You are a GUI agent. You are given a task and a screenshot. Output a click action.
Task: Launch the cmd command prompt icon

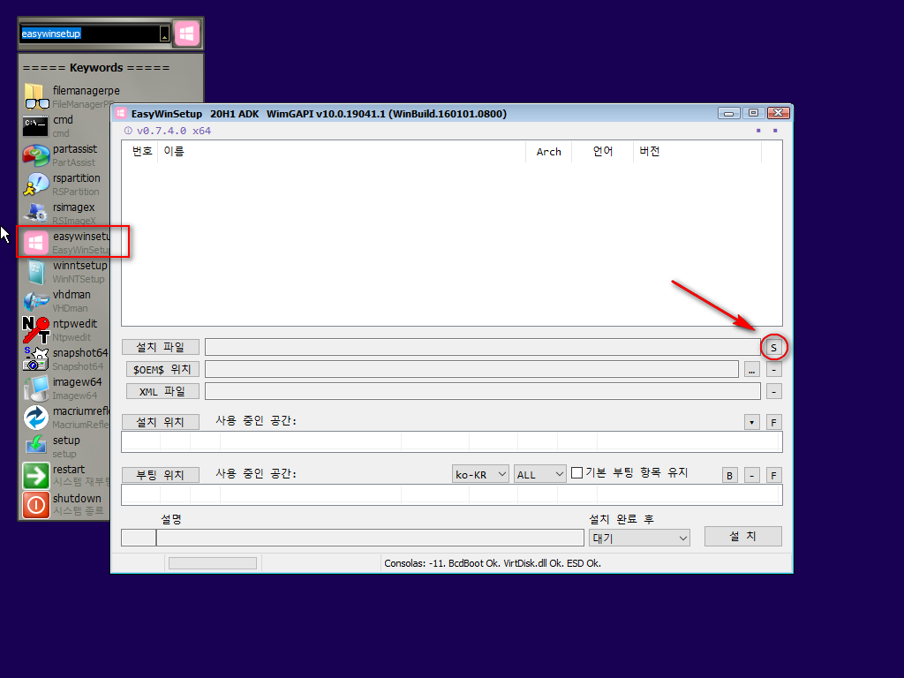tap(35, 125)
